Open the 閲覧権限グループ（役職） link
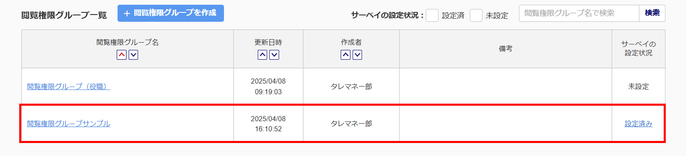 click(x=69, y=87)
